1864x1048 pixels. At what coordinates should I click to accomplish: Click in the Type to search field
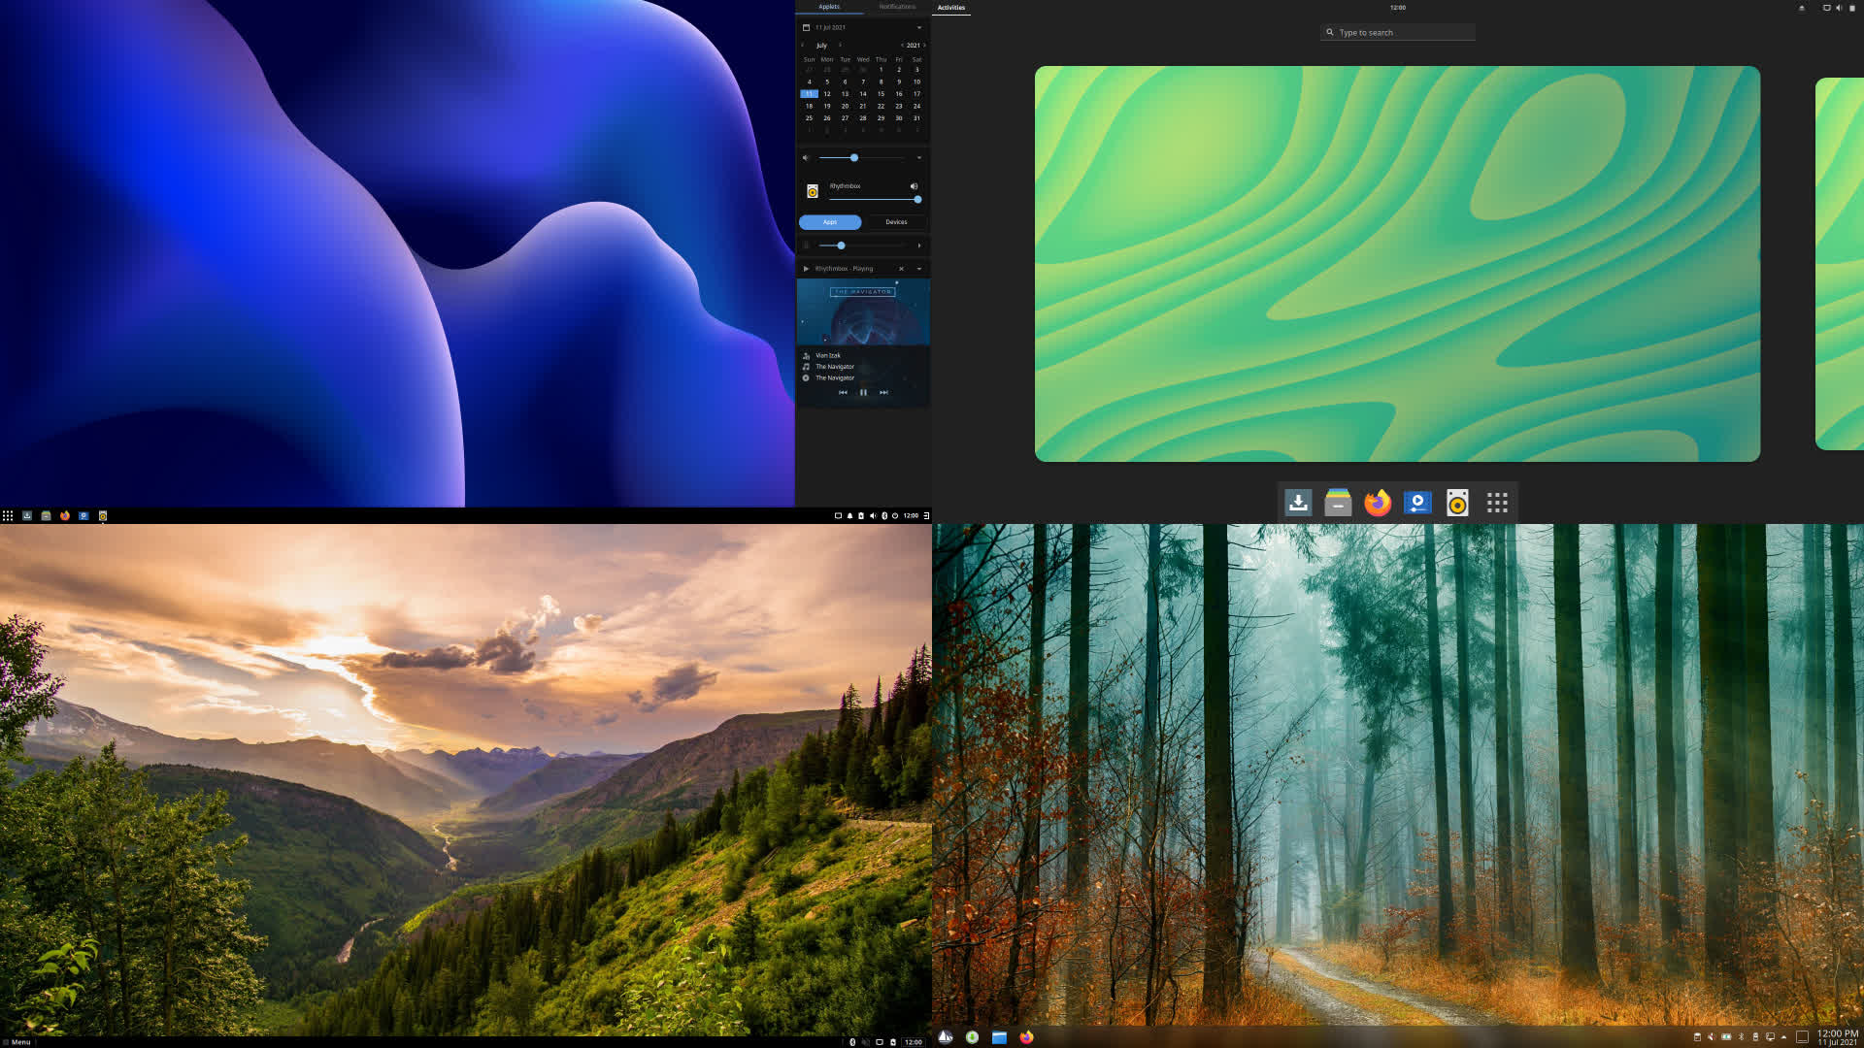point(1398,33)
